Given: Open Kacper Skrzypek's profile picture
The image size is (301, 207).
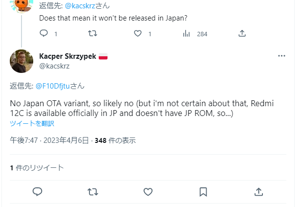Looking at the screenshot, I should pyautogui.click(x=21, y=61).
